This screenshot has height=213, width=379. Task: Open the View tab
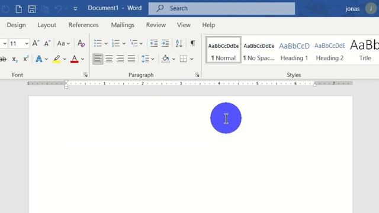184,25
